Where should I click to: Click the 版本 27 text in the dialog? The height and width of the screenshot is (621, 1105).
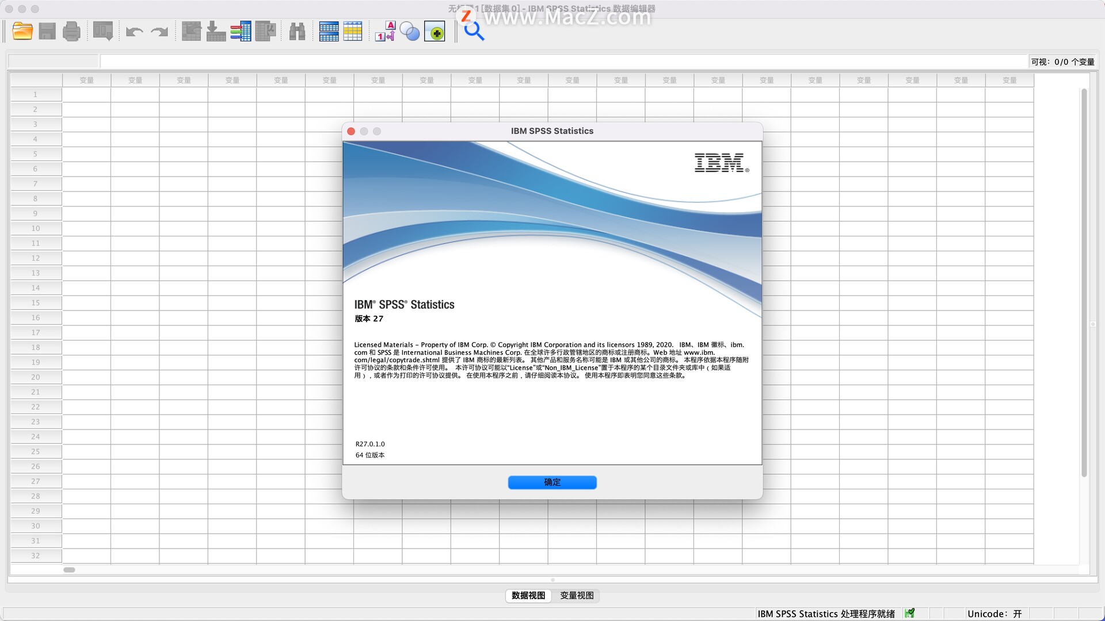coord(369,319)
